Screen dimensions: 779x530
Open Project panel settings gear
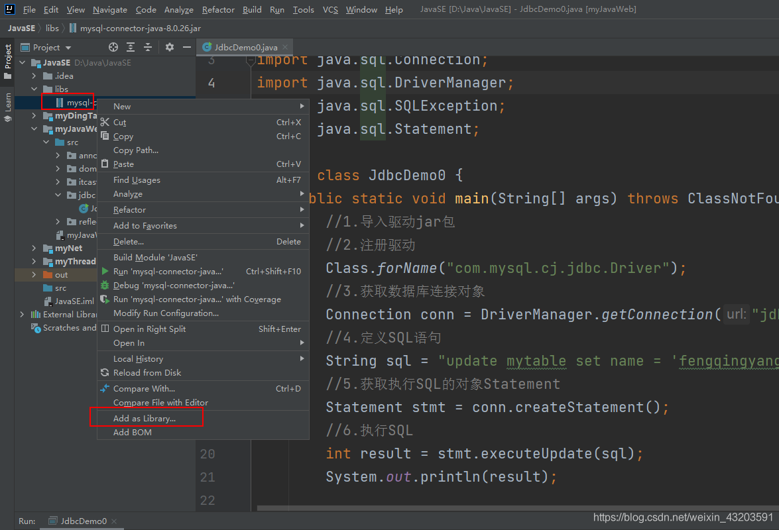click(x=170, y=47)
